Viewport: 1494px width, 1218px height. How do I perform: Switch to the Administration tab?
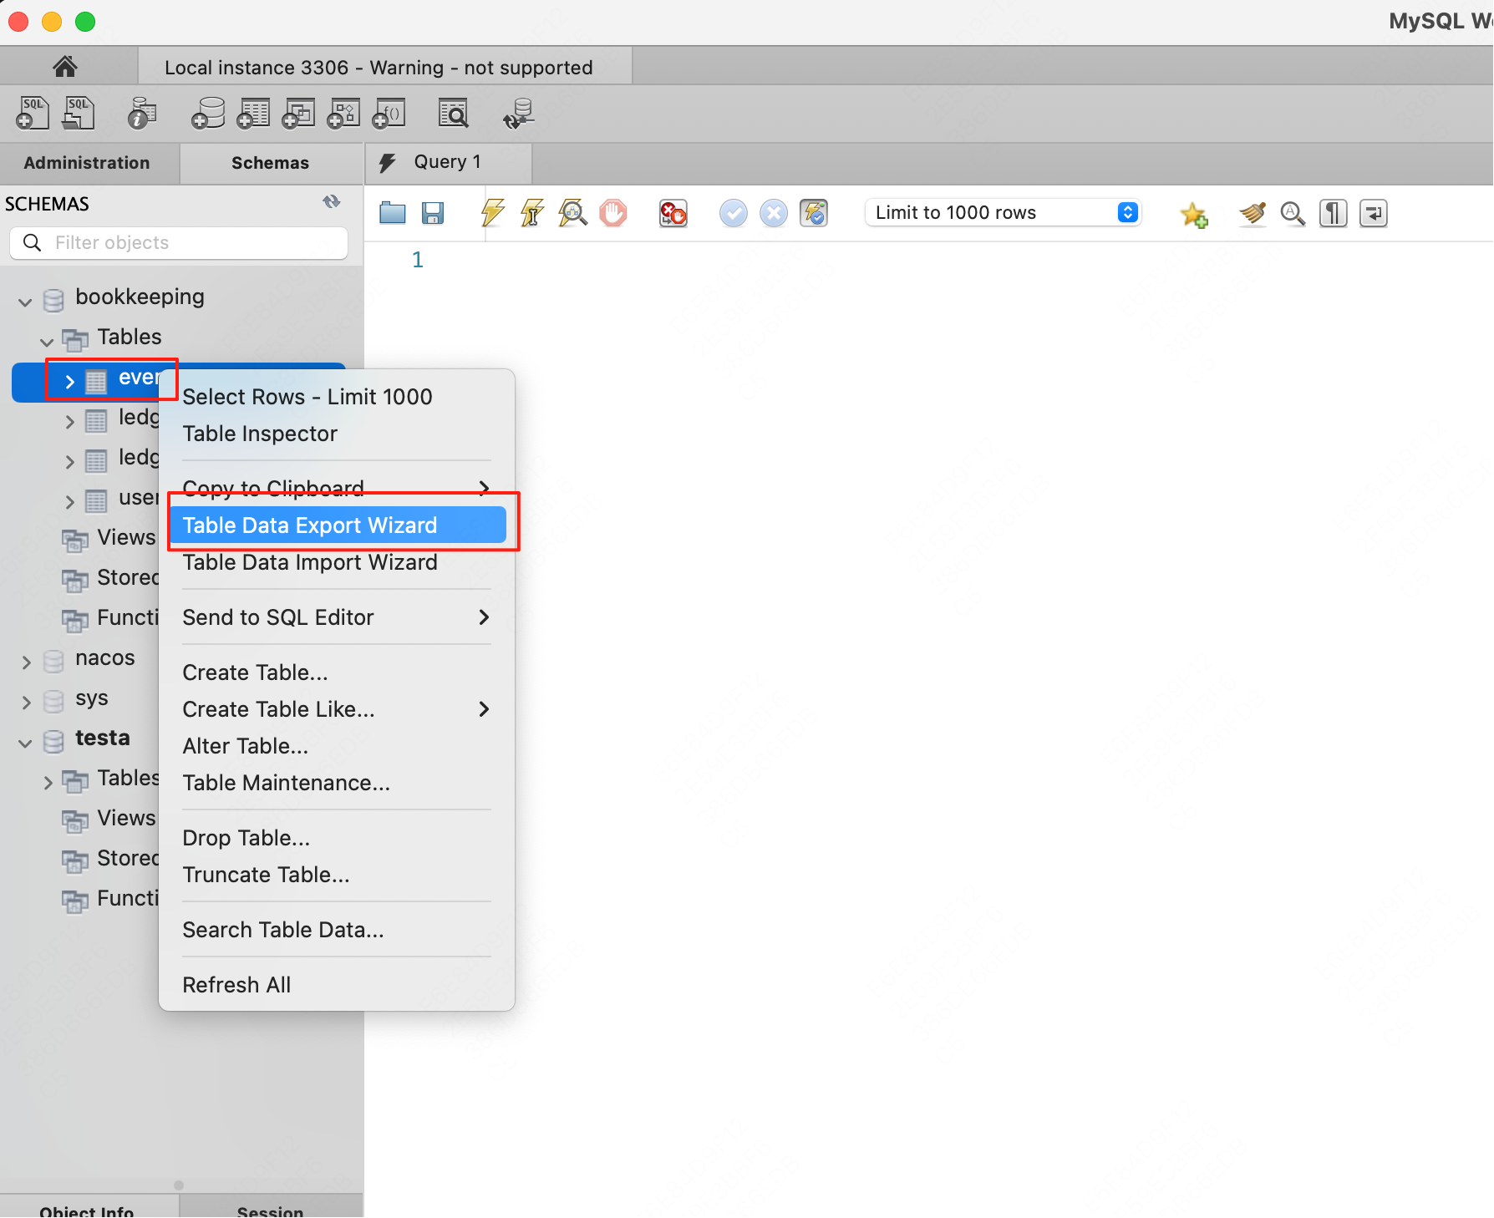87,162
